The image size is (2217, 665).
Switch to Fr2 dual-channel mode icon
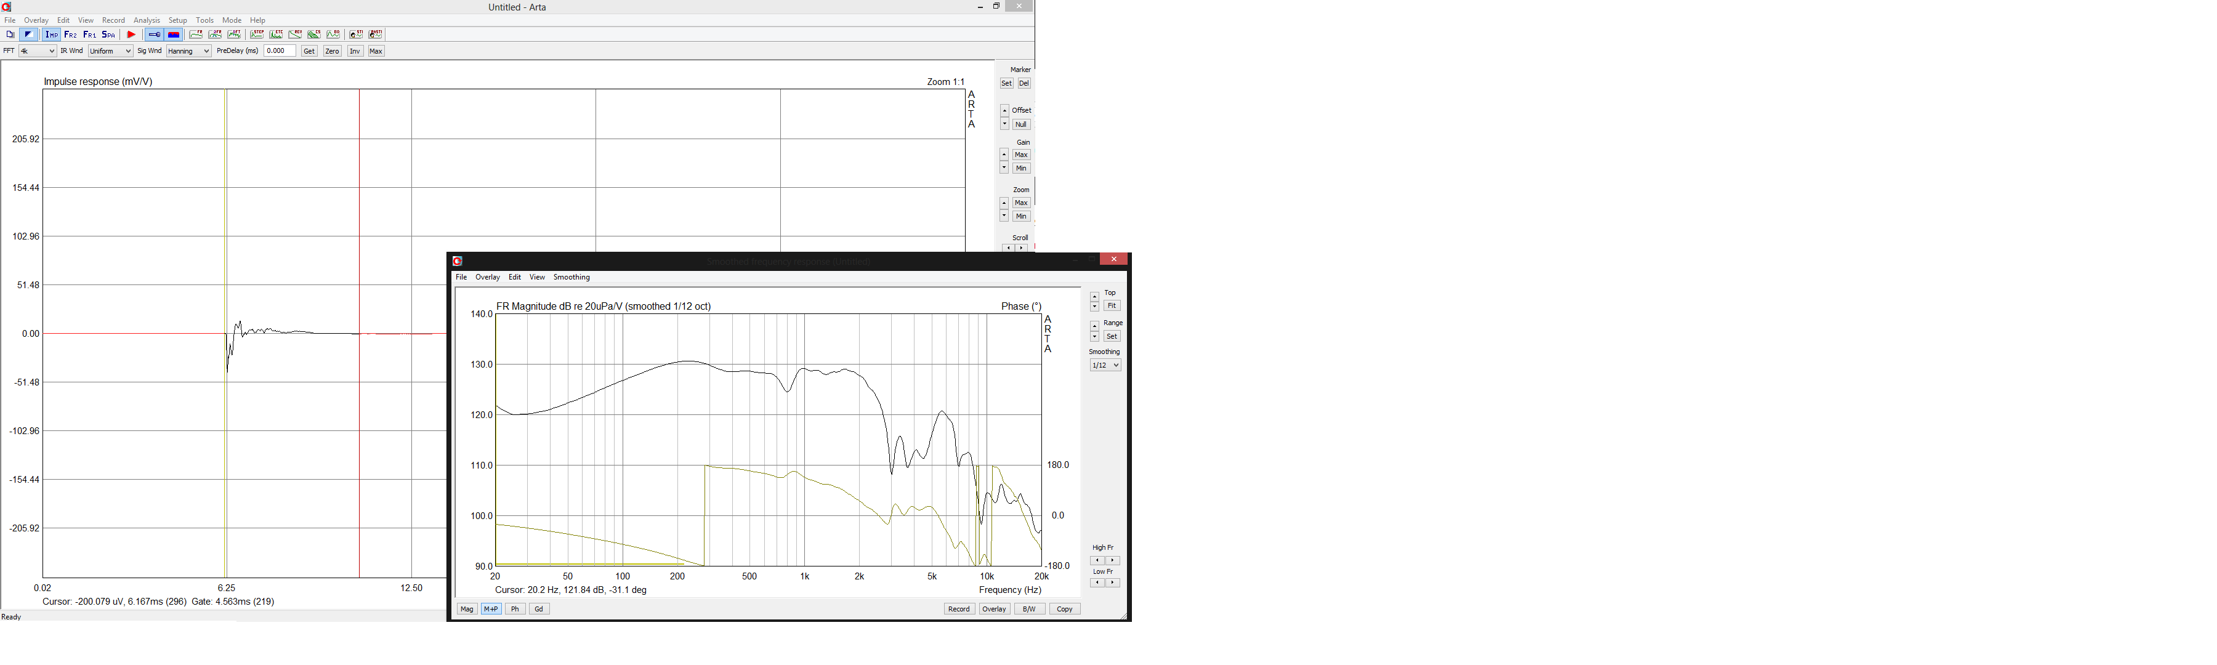pyautogui.click(x=71, y=34)
